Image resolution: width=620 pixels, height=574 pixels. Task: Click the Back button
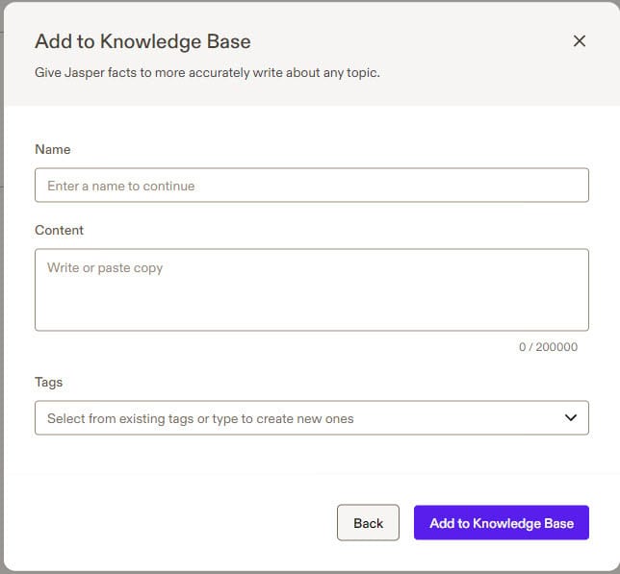tap(368, 523)
